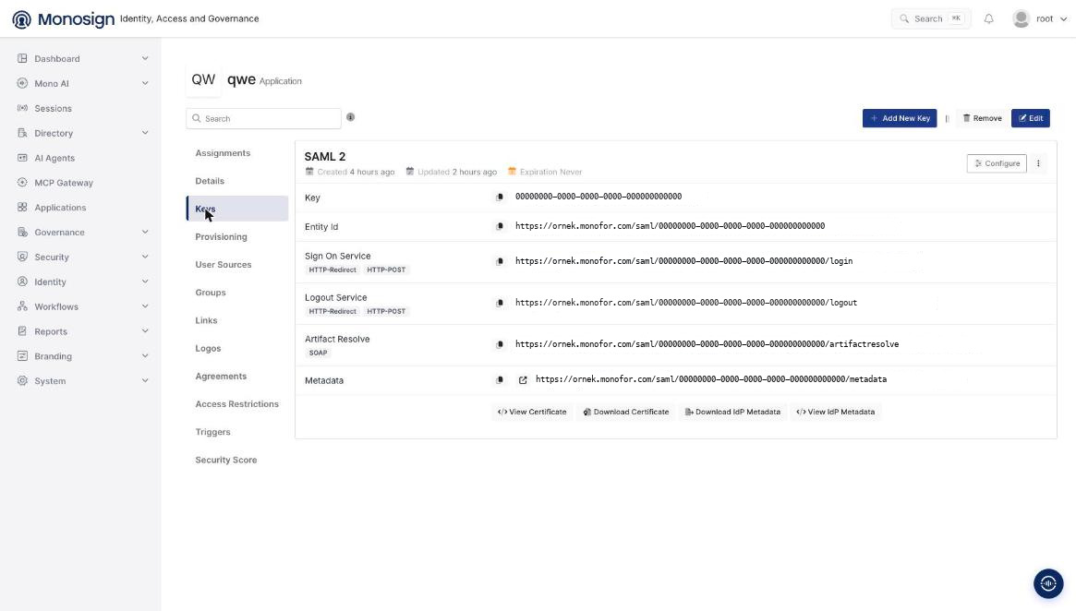Open the assistant chat bubble icon
The width and height of the screenshot is (1076, 611).
(x=1048, y=583)
